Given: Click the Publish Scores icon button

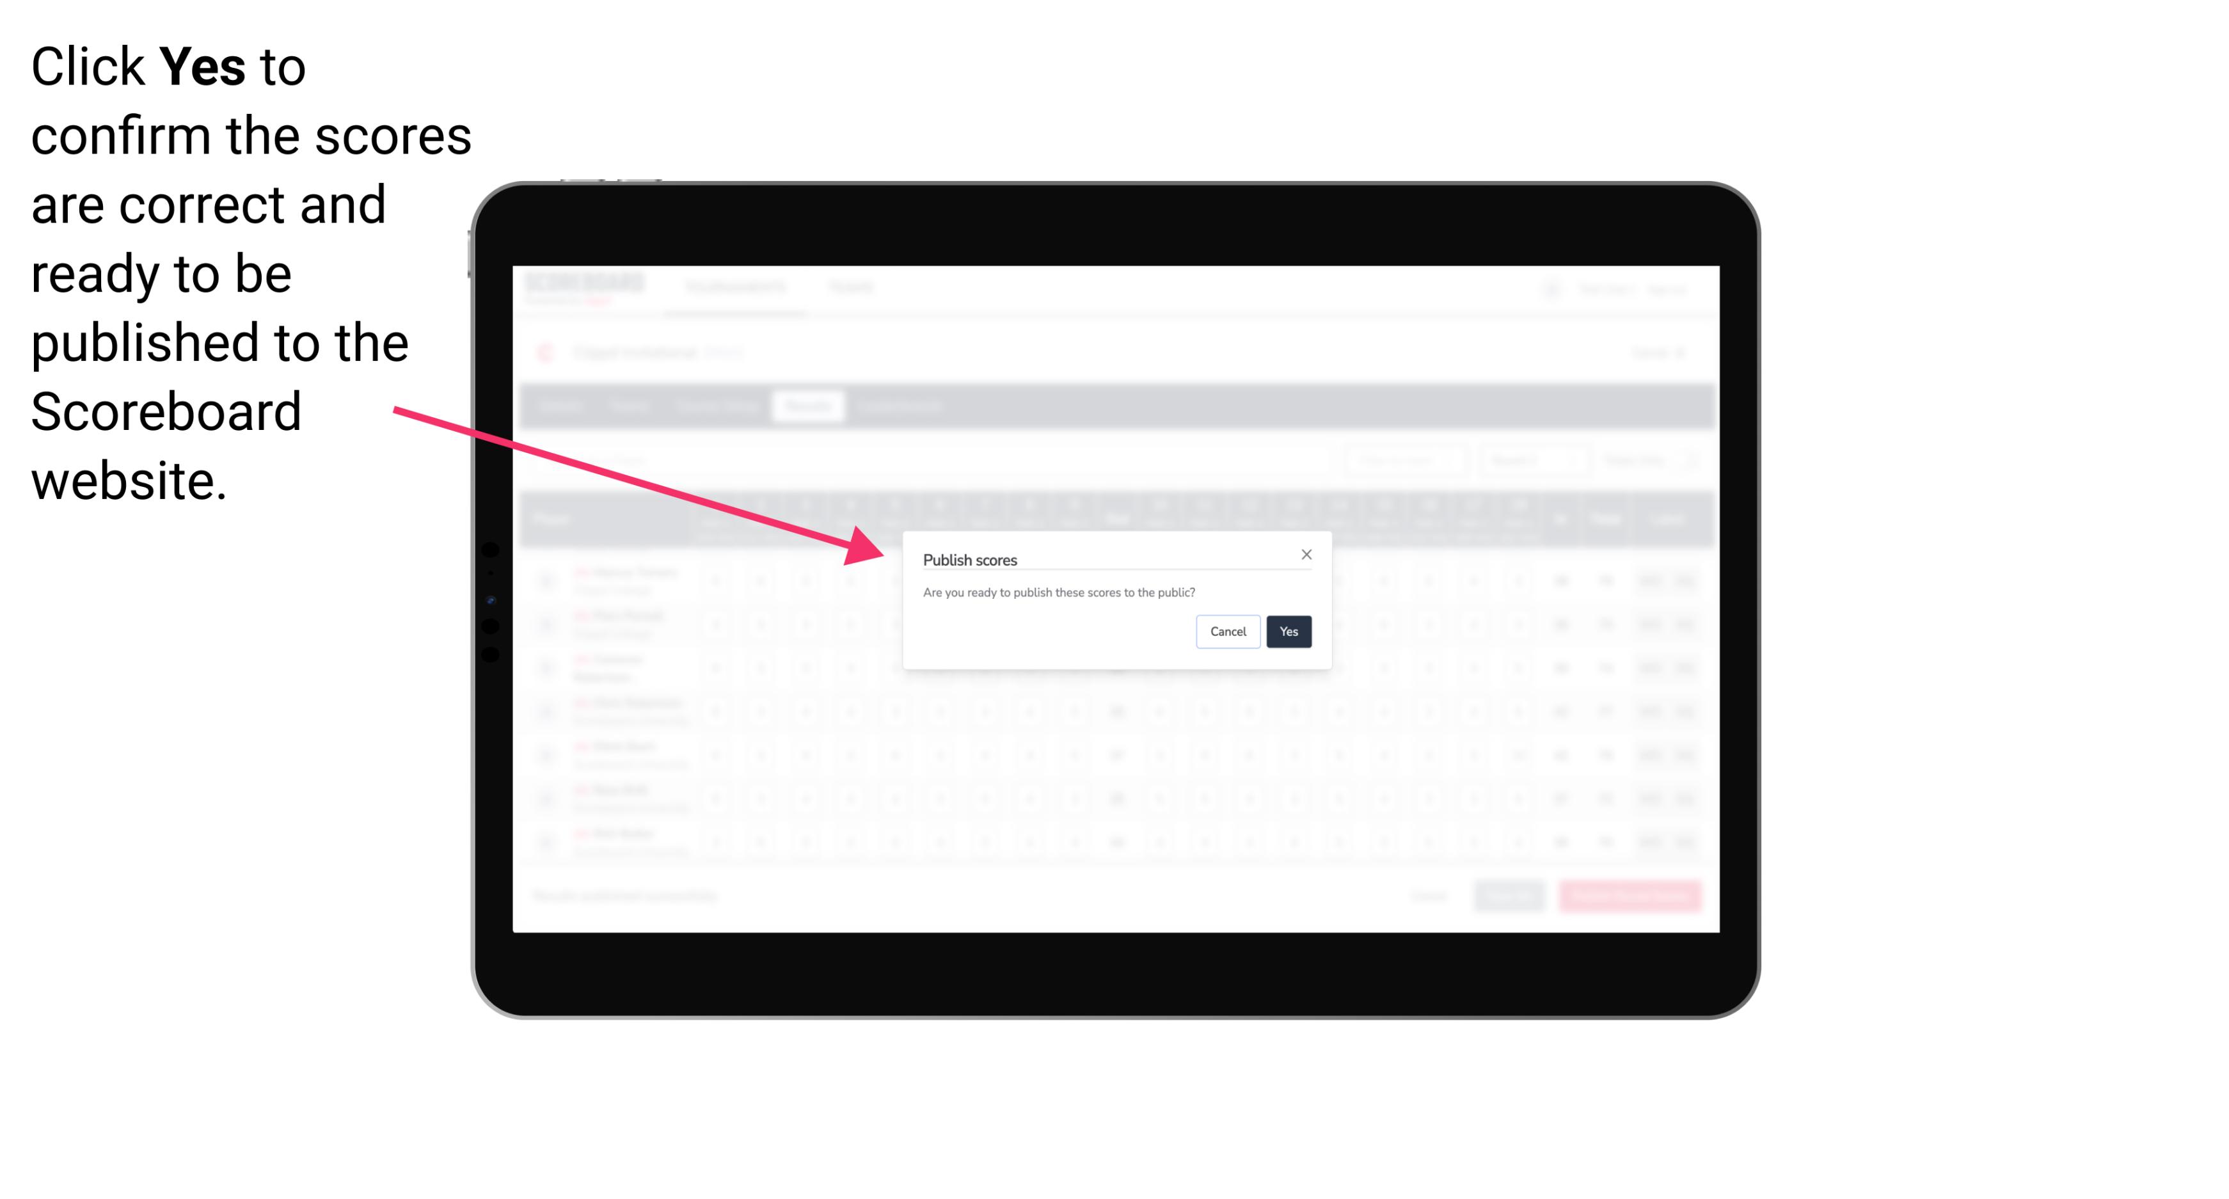Looking at the screenshot, I should coord(1287,630).
